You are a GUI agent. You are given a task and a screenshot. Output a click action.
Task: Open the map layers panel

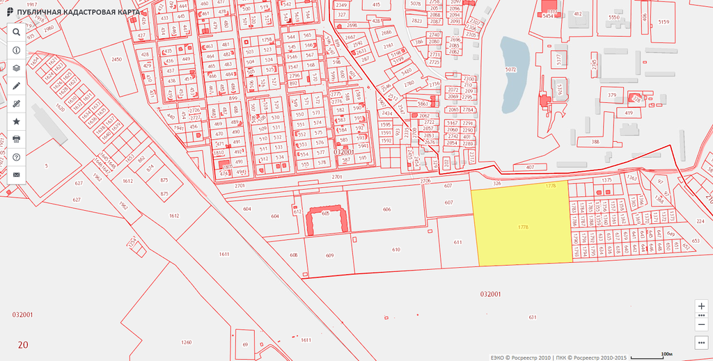(16, 68)
